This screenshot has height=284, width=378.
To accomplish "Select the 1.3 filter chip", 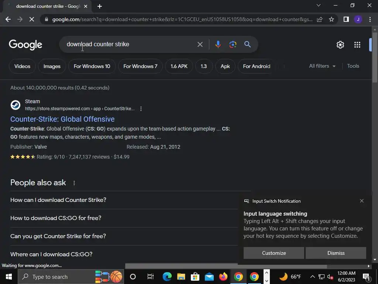I will coord(204,67).
